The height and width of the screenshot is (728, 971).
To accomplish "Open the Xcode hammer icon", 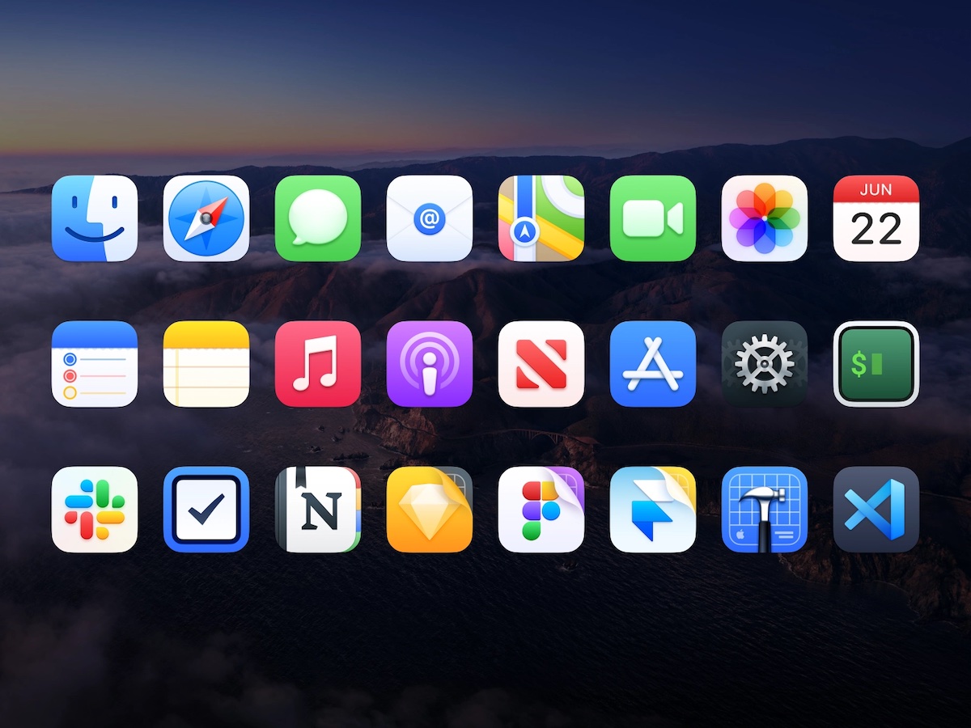I will click(x=765, y=510).
